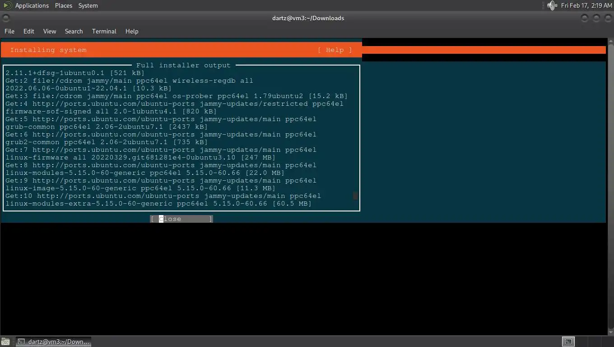This screenshot has width=614, height=347.
Task: Click line '2.11.1+dfsg-1ubuntu0.1 [521 kB]'
Action: (75, 73)
